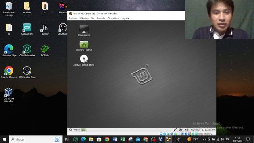The height and width of the screenshot is (143, 254).
Task: Click the battery icon in Mint panel
Action: [x=181, y=130]
